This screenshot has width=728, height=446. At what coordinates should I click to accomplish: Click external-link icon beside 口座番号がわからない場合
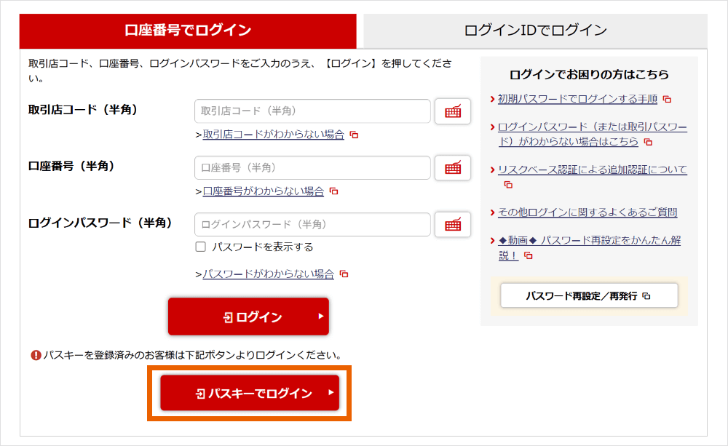tap(334, 191)
